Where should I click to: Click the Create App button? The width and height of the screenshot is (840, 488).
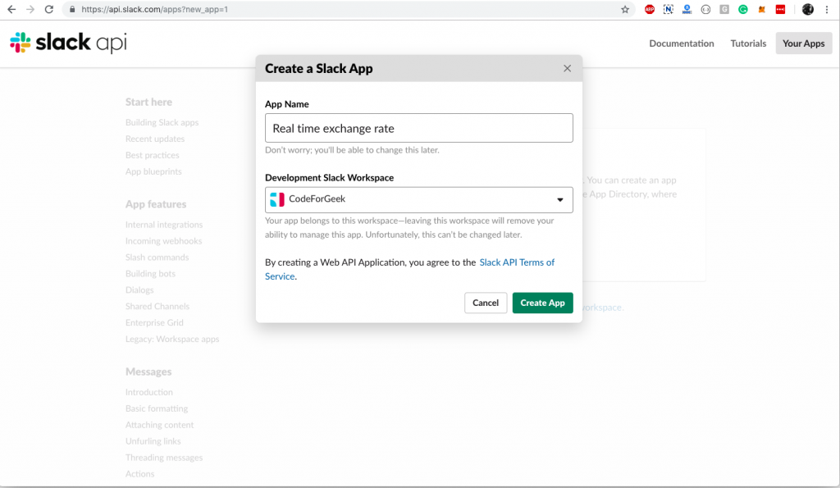coord(542,303)
